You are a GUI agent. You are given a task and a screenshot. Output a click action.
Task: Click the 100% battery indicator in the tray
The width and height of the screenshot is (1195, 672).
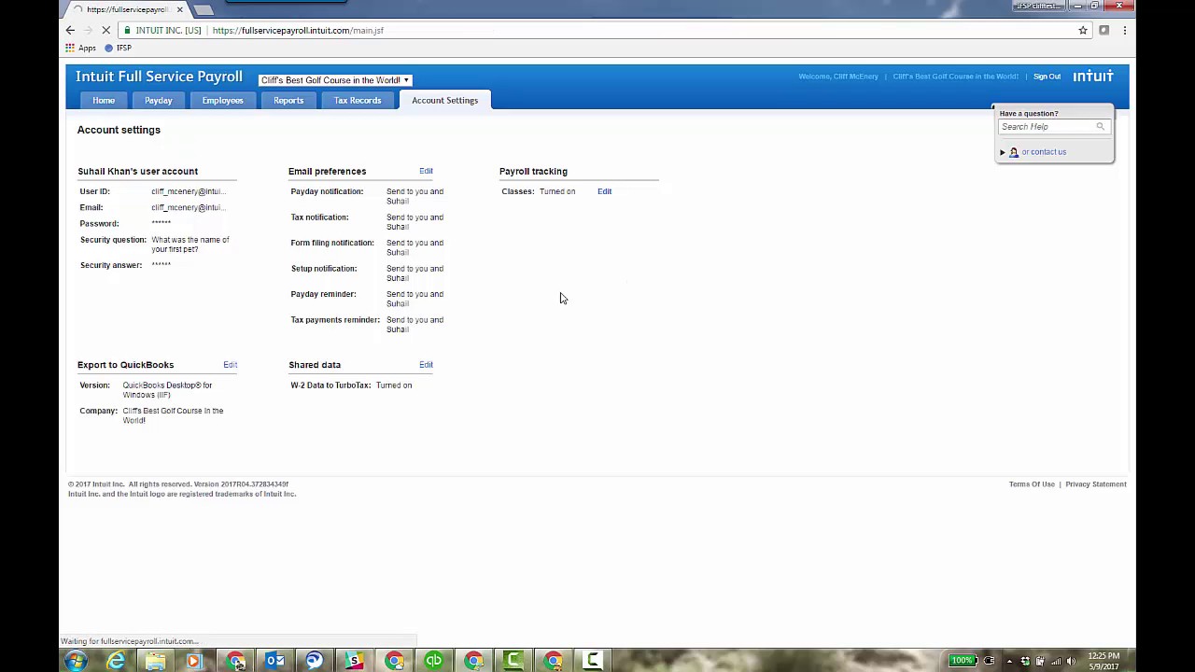[x=962, y=661]
